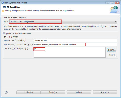Screen dimensions: 121x98
Task: Click the JAX-RS Capabilities heading
Action: coord(11,7)
